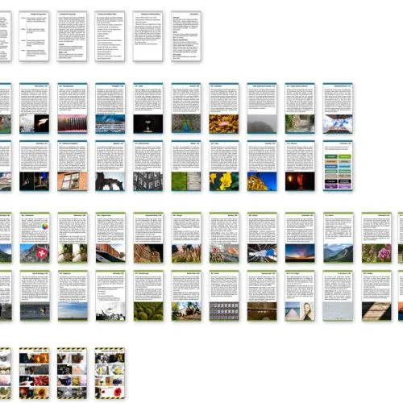Select the page with the reeds and grasses photo
Screen dimensions: 403x403
pos(186,238)
